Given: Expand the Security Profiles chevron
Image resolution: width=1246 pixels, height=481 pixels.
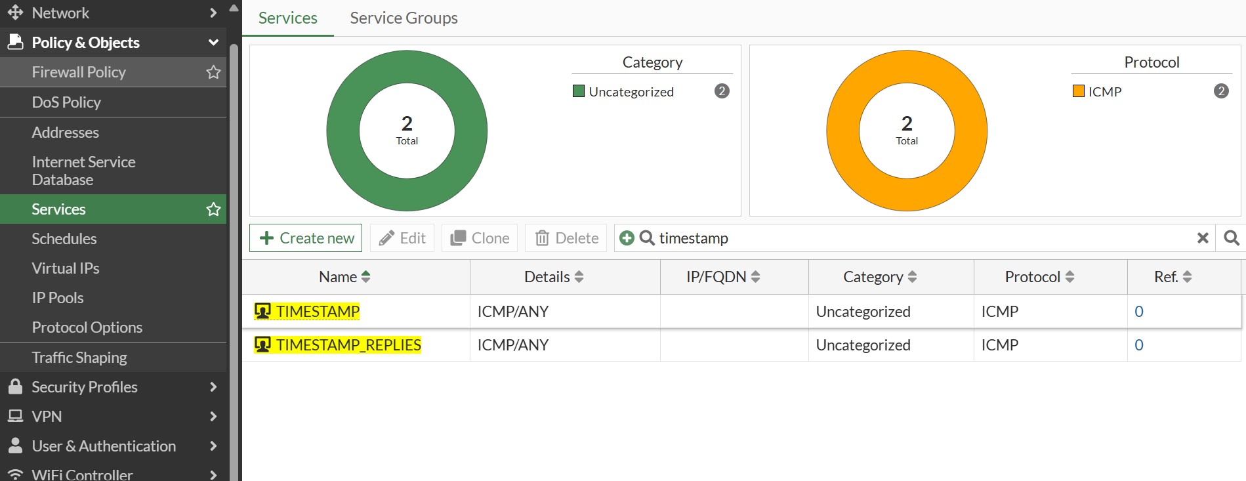Looking at the screenshot, I should pyautogui.click(x=213, y=387).
